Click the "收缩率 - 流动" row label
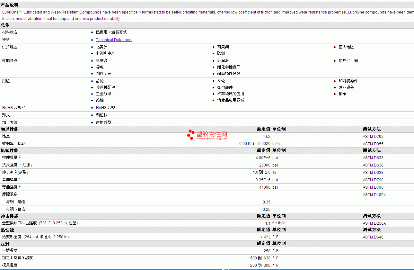Screen dimensions: 414x270 pyautogui.click(x=14, y=144)
